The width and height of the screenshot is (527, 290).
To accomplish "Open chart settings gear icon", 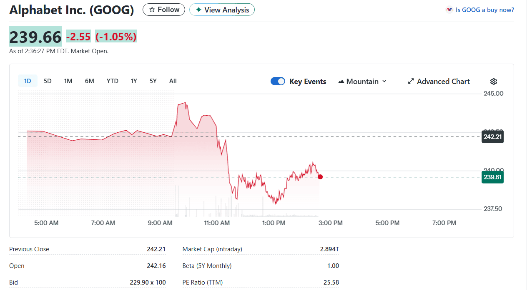I will pyautogui.click(x=494, y=82).
